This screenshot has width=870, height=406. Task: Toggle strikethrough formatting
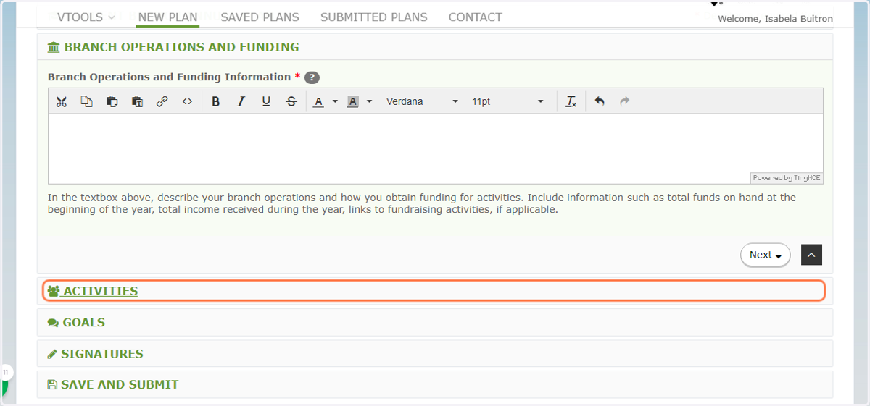pos(291,101)
